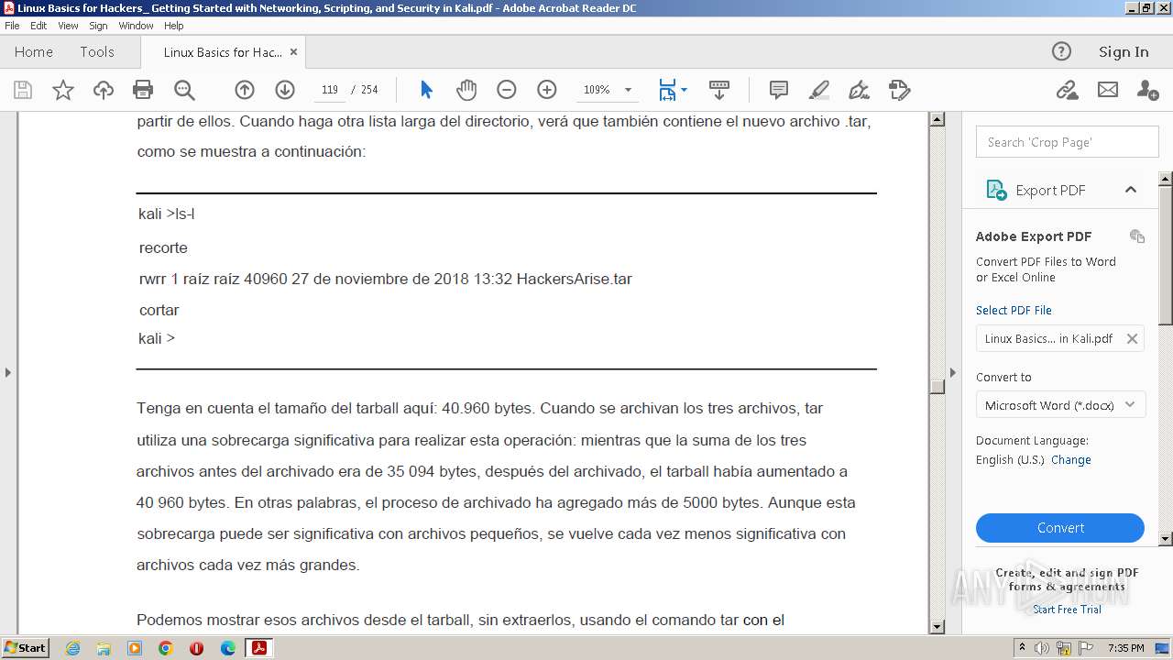The image size is (1173, 660).
Task: Select the Linux Basics for Hac... document tab
Action: [223, 52]
